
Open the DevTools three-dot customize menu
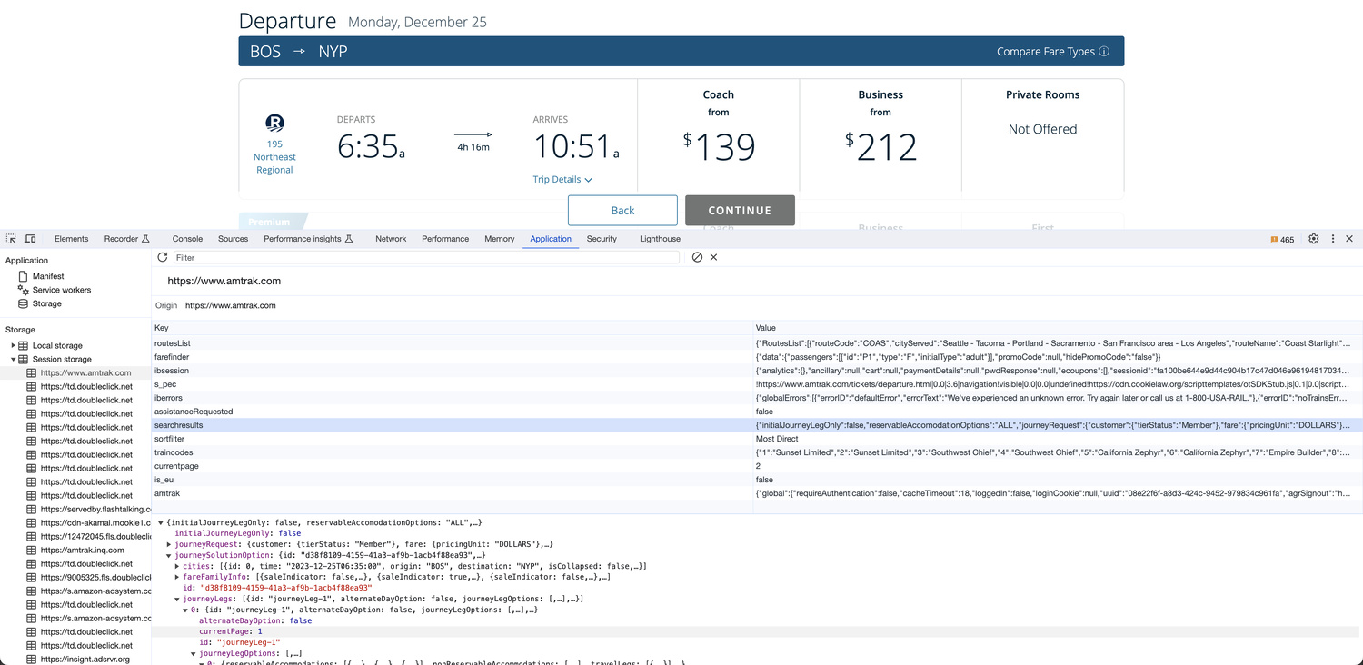click(1333, 239)
